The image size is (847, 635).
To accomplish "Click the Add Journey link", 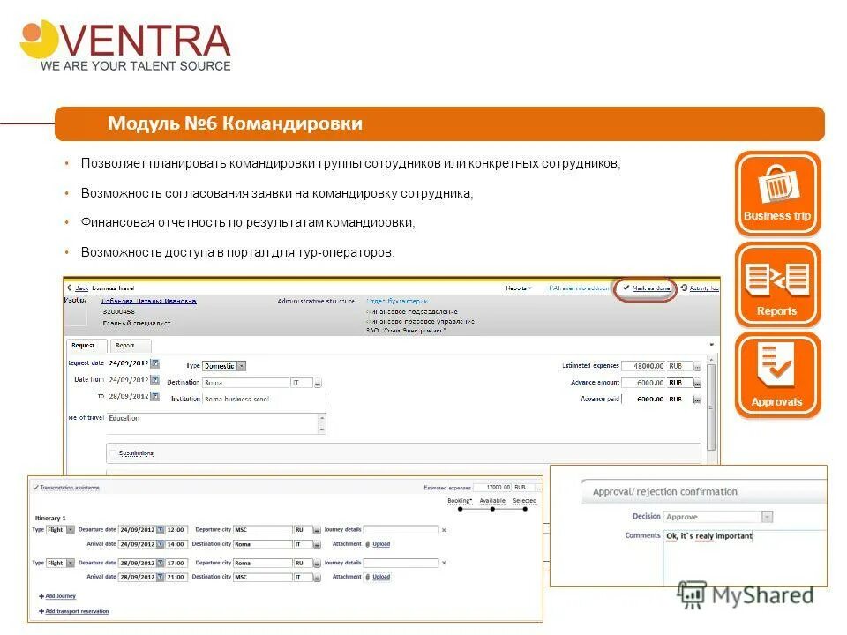I will pos(57,596).
